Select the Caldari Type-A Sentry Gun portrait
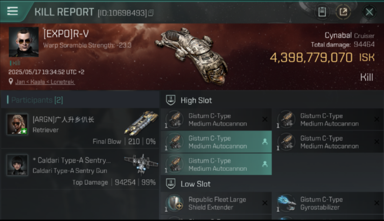 [17, 165]
